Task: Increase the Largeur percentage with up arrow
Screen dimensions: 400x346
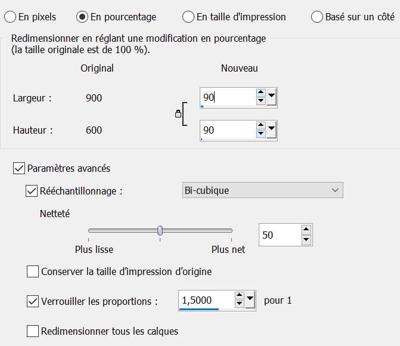Action: 261,92
